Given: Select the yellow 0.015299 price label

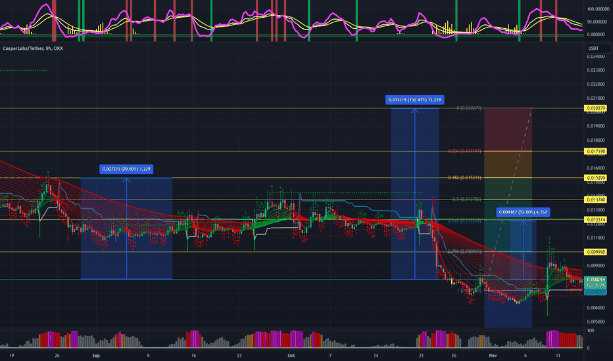Looking at the screenshot, I should pyautogui.click(x=595, y=178).
